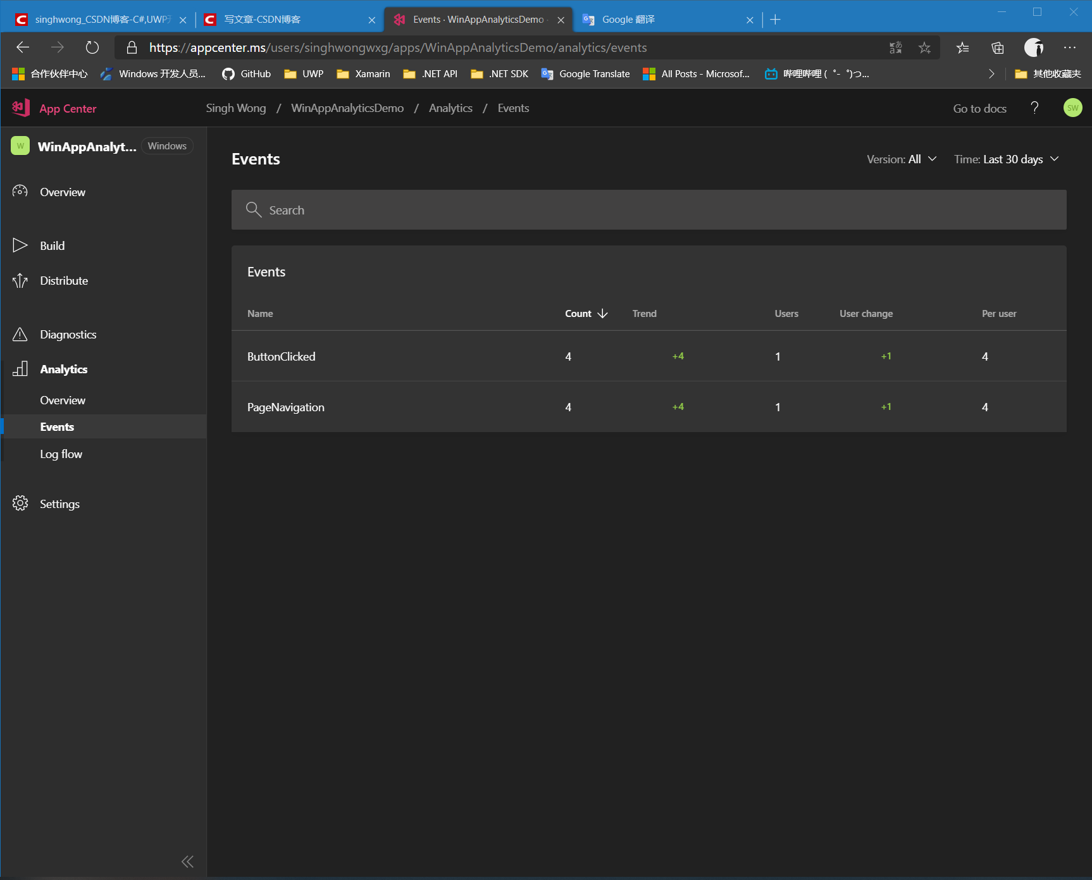Open Distribute via the branching arrows icon
The width and height of the screenshot is (1092, 880).
click(x=20, y=280)
